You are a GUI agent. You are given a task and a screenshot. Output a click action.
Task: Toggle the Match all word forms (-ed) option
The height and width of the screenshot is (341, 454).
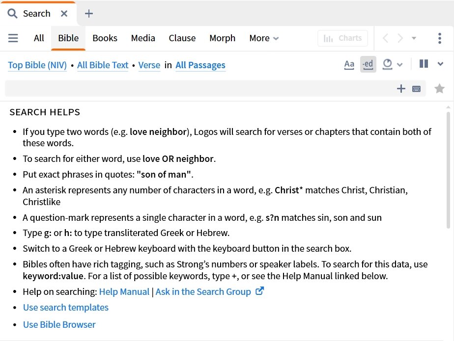(x=368, y=64)
